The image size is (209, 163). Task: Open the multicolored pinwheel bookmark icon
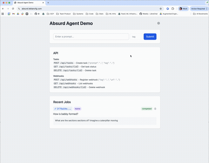(22, 14)
